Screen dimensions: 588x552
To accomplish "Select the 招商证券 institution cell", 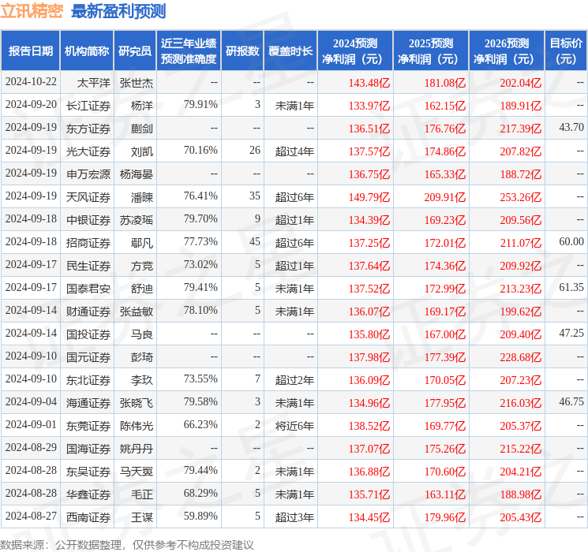I will [88, 243].
